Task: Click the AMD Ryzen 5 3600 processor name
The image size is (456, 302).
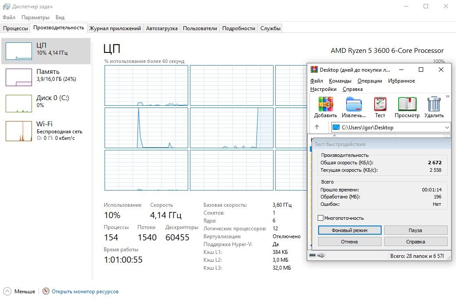Action: point(387,51)
